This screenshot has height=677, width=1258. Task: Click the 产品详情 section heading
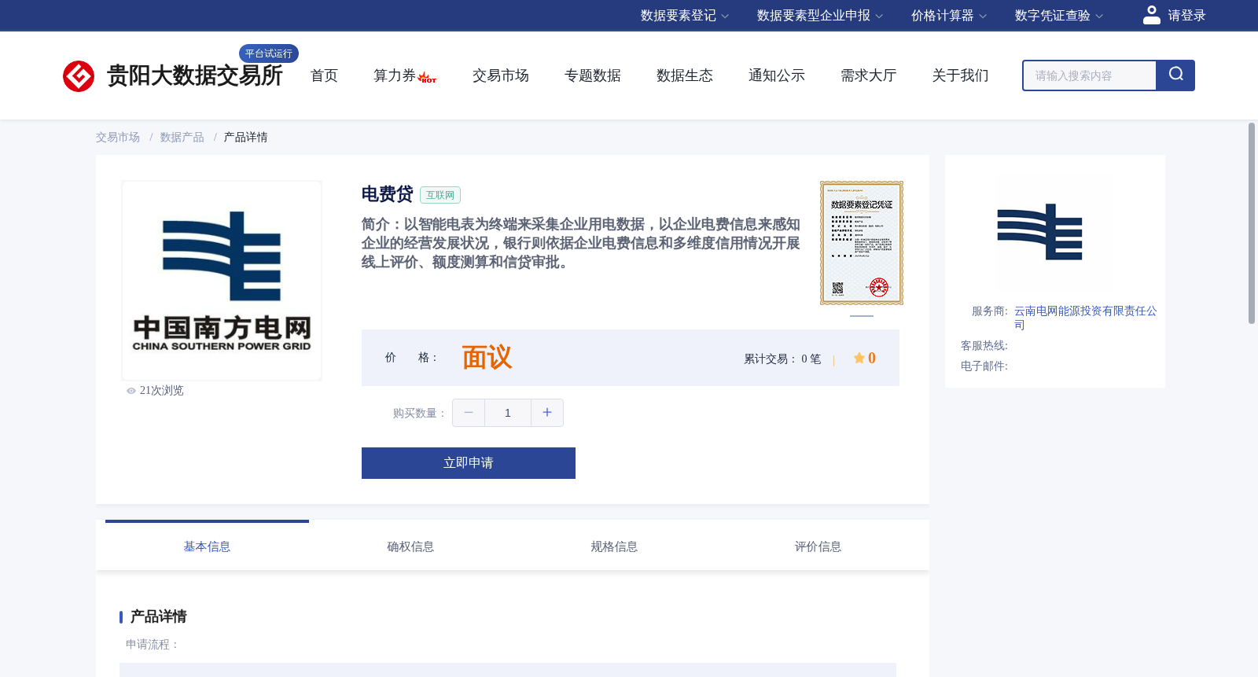point(158,616)
